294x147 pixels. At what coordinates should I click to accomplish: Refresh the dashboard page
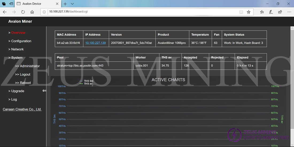tap(23, 12)
